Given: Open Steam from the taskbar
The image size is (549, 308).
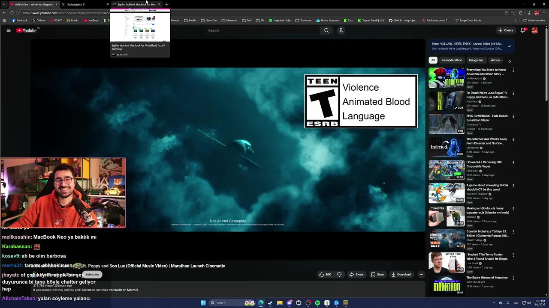Looking at the screenshot, I should coord(270,303).
